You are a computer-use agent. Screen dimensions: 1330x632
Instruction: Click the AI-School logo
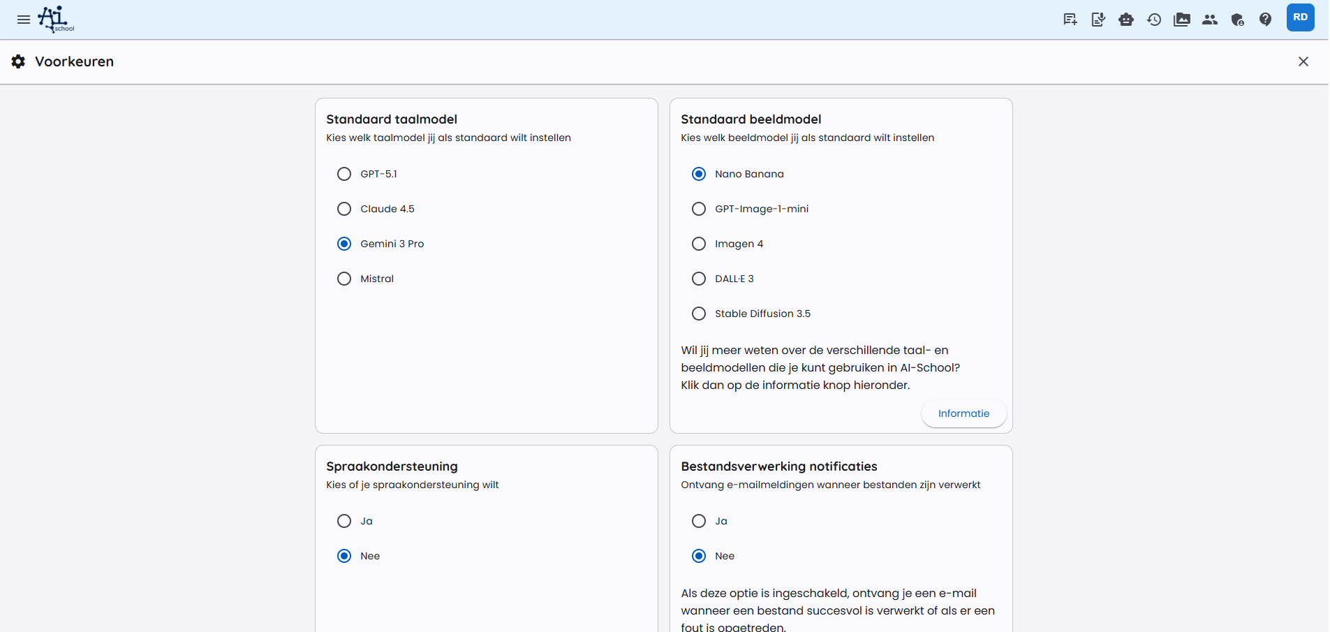[x=56, y=19]
